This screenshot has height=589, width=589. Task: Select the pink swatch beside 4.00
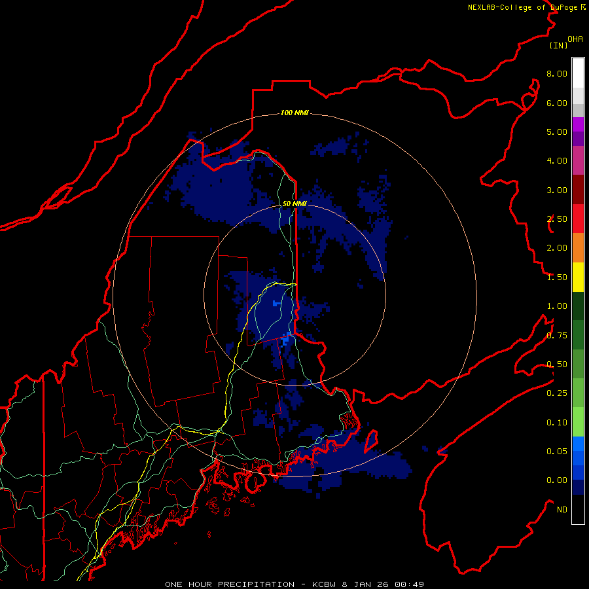click(x=578, y=160)
